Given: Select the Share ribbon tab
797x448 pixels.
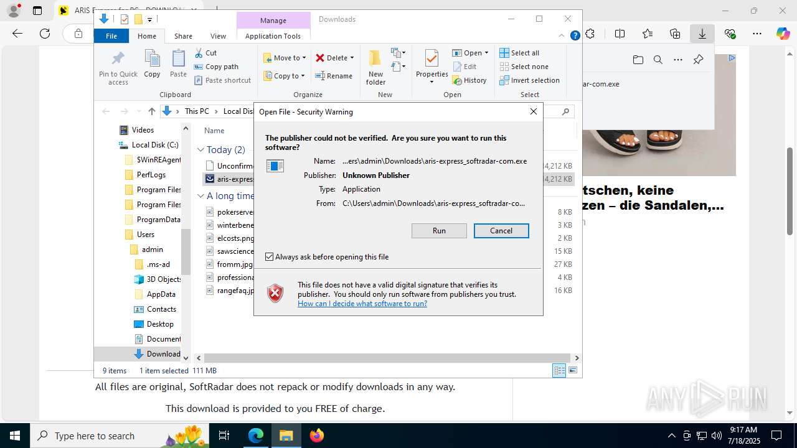Looking at the screenshot, I should (183, 36).
